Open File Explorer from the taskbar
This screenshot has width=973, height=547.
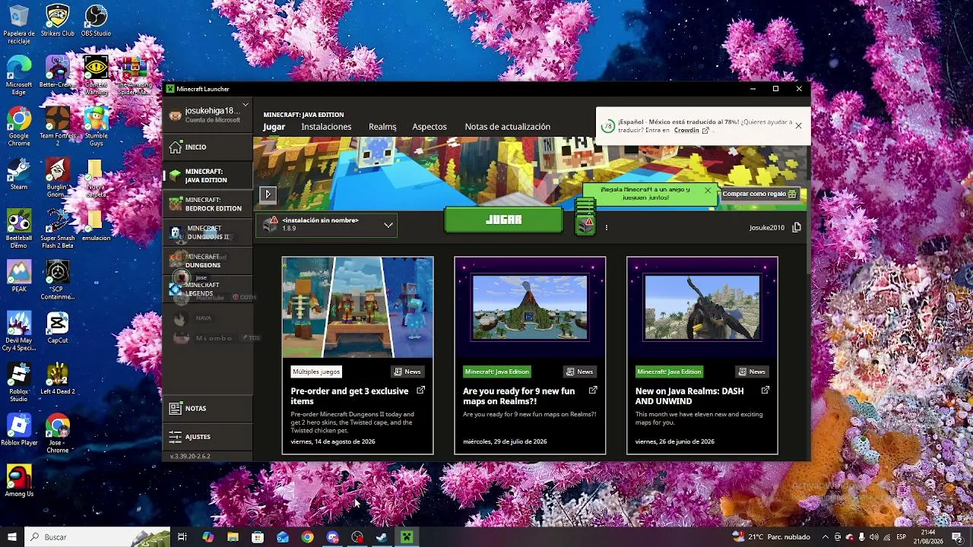[x=233, y=537]
